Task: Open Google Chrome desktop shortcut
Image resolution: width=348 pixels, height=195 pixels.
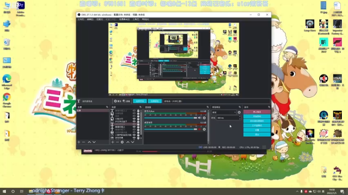Action: 7,100
